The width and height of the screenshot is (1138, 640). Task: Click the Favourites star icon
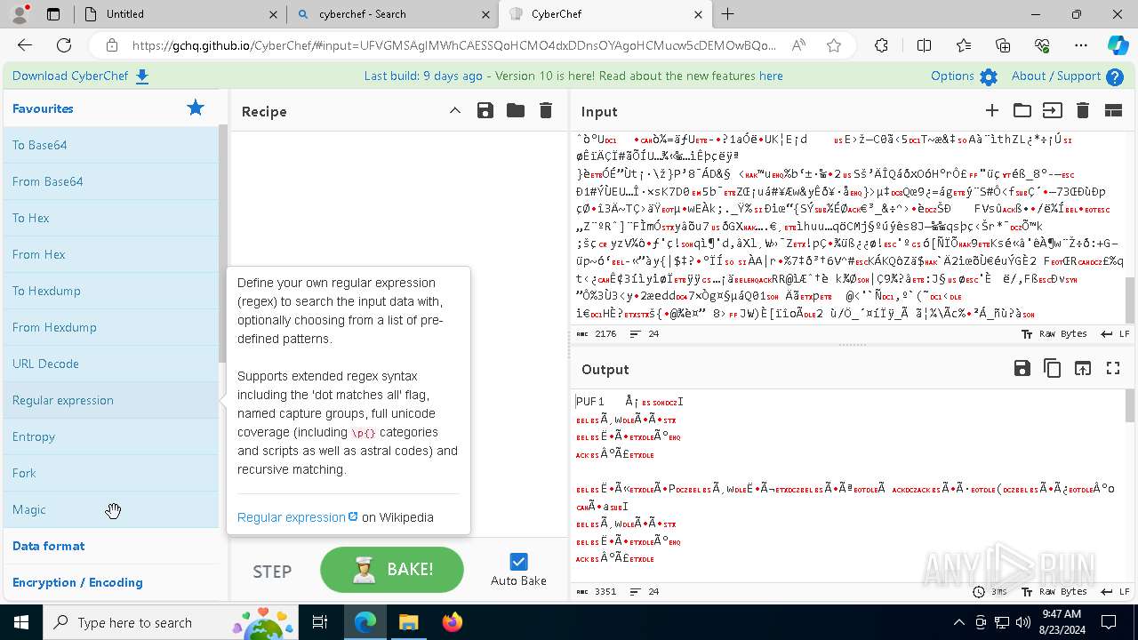(x=196, y=108)
